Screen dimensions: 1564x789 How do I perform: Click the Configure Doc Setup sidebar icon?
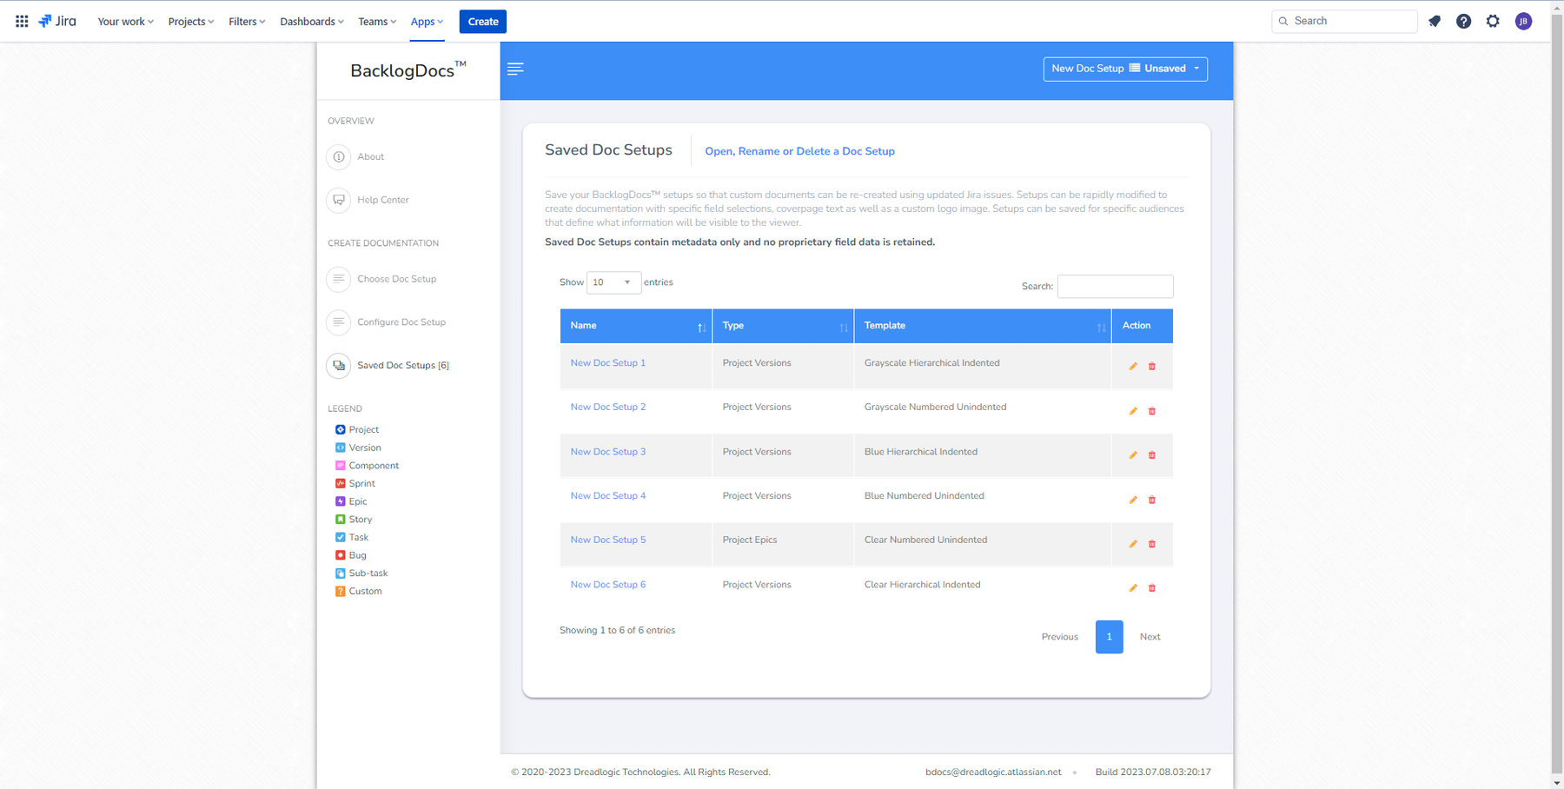(339, 322)
